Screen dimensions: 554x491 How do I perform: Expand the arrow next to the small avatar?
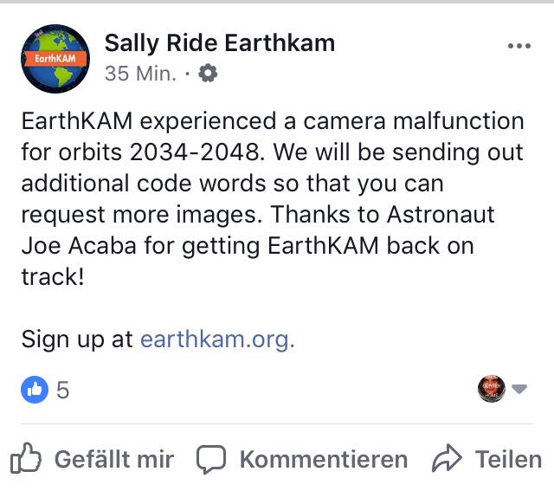coord(519,389)
